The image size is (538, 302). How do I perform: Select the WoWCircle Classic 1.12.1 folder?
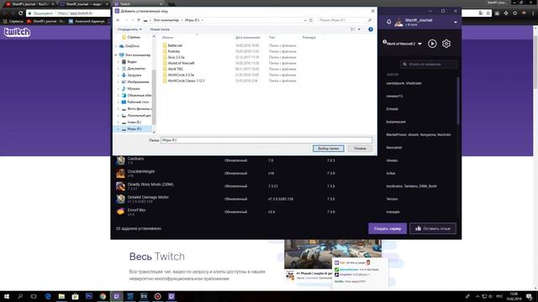(x=186, y=81)
